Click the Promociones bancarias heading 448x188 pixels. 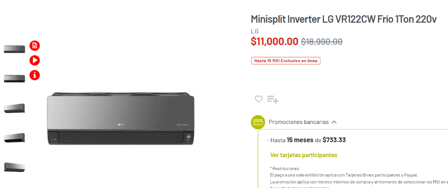point(299,122)
